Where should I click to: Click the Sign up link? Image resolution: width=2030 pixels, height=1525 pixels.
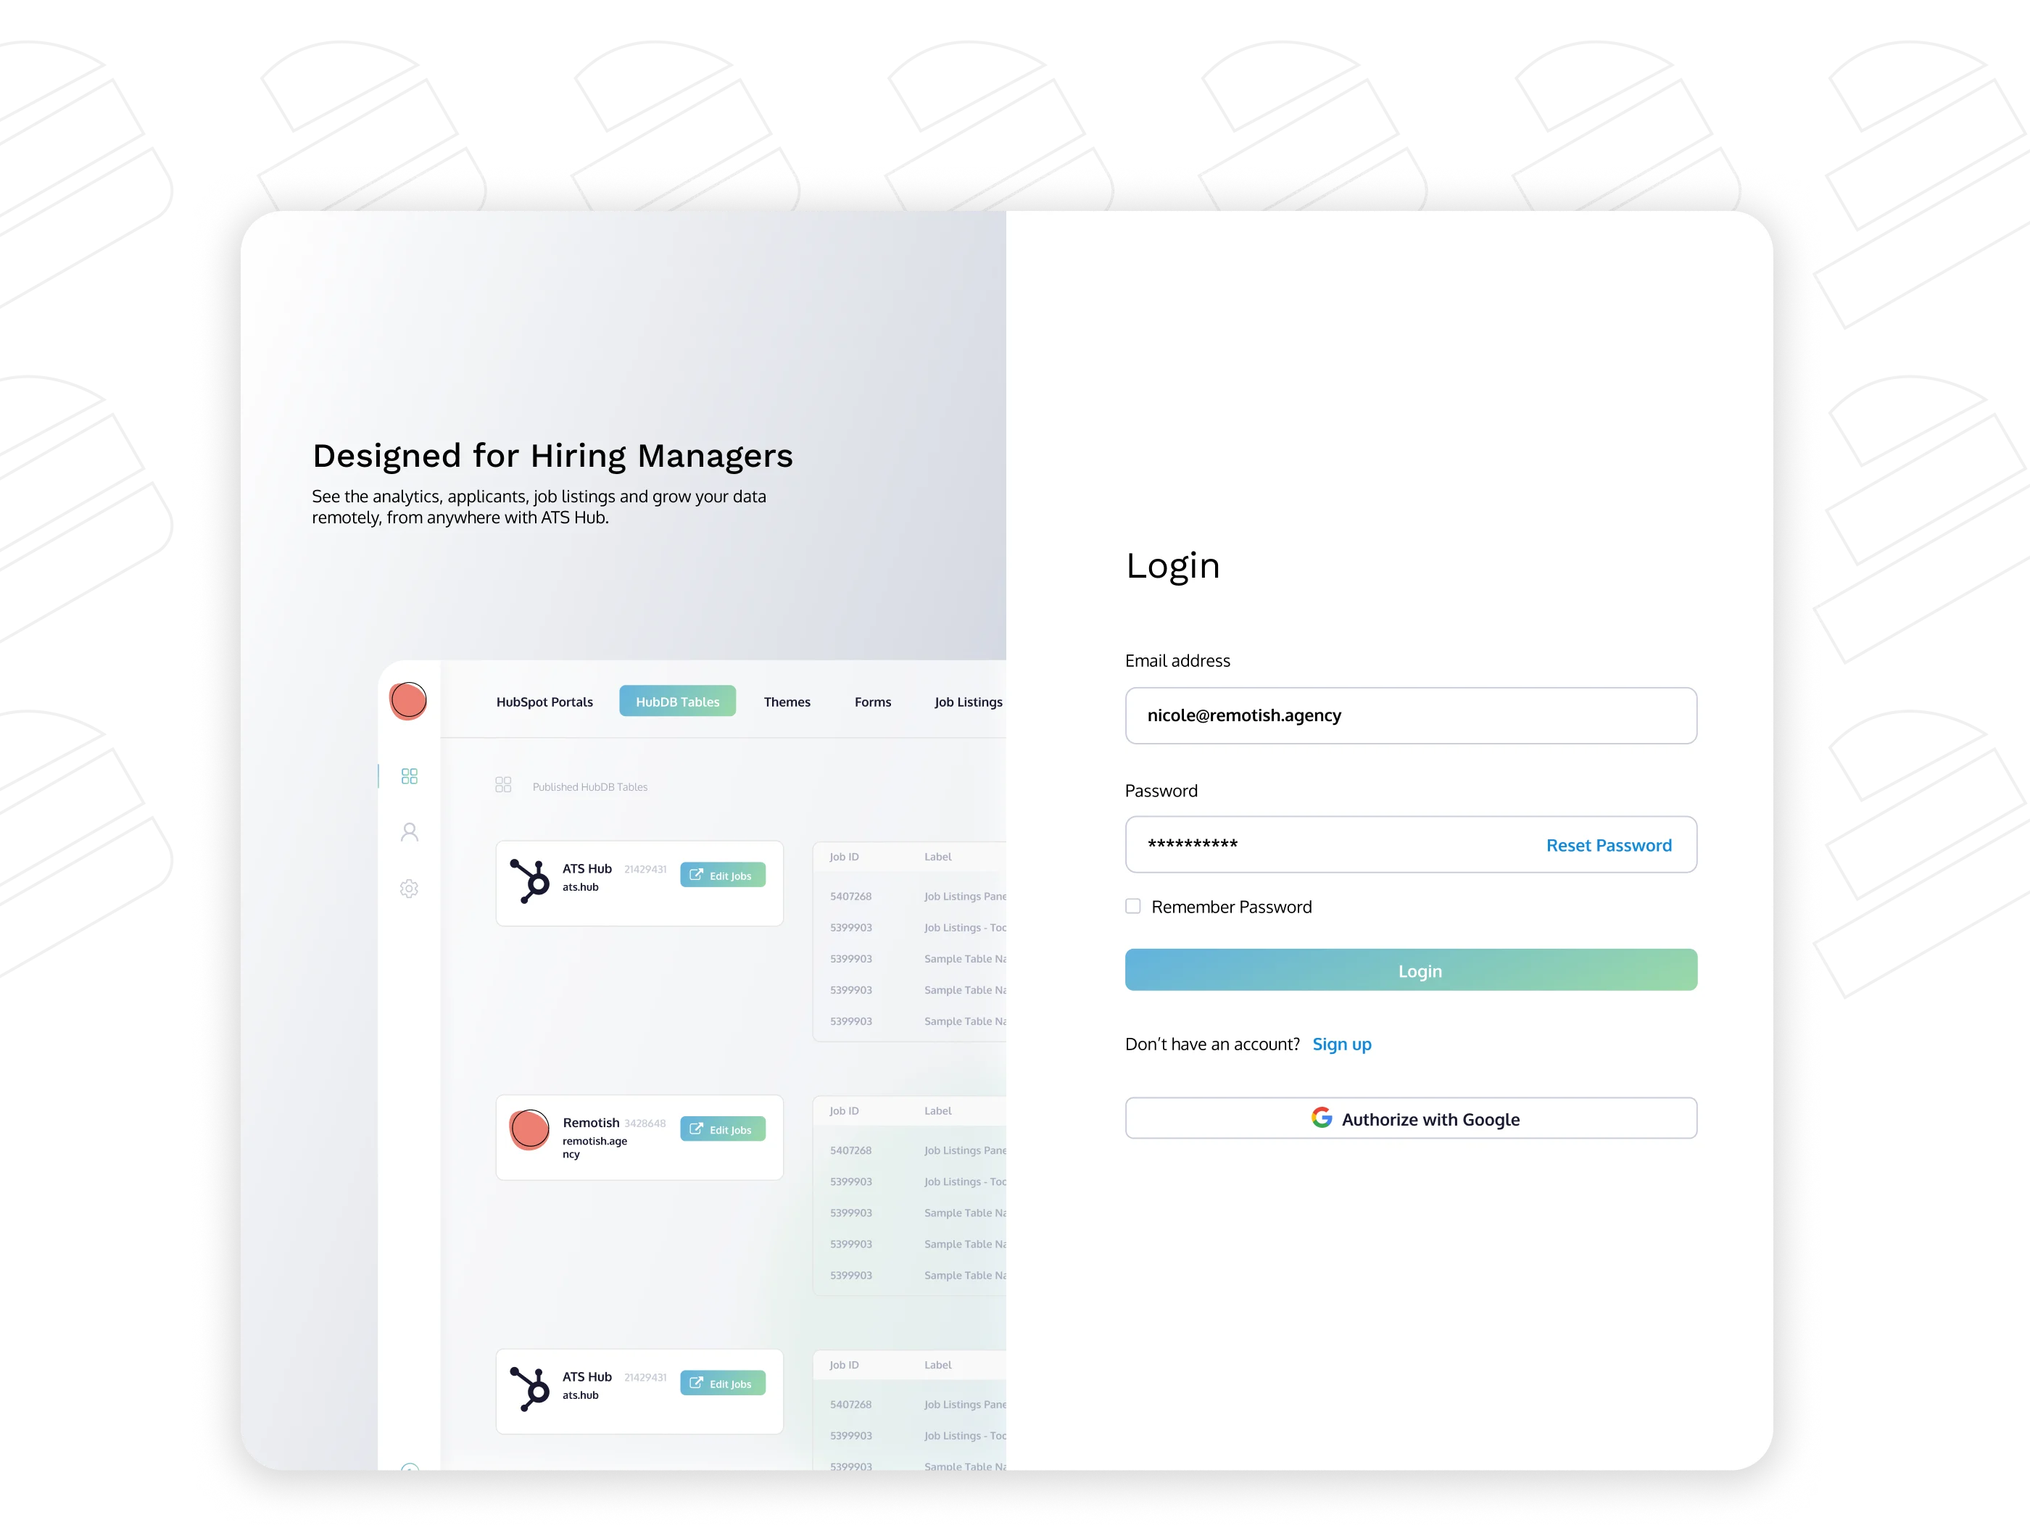point(1344,1043)
